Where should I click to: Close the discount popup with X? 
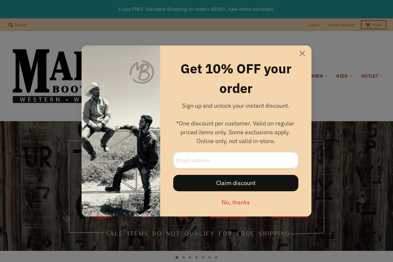[x=302, y=53]
